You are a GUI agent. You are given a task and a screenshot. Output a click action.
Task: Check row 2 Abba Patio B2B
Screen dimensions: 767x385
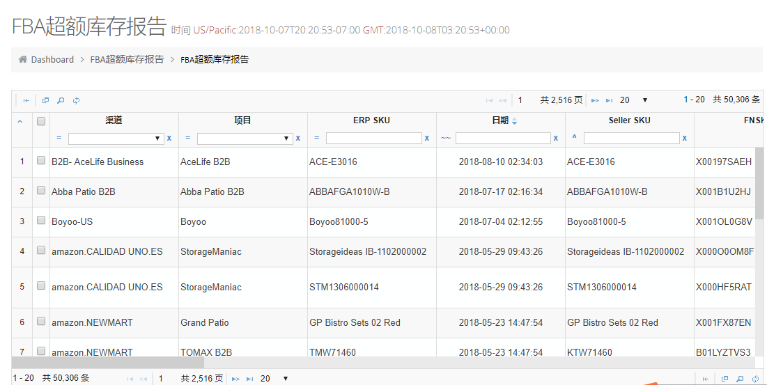point(41,190)
